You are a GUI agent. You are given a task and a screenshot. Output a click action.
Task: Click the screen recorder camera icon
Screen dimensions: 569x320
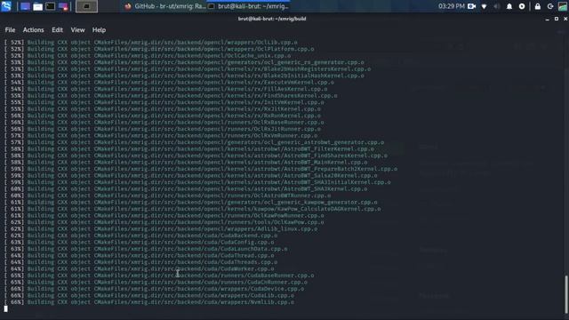tap(472, 6)
